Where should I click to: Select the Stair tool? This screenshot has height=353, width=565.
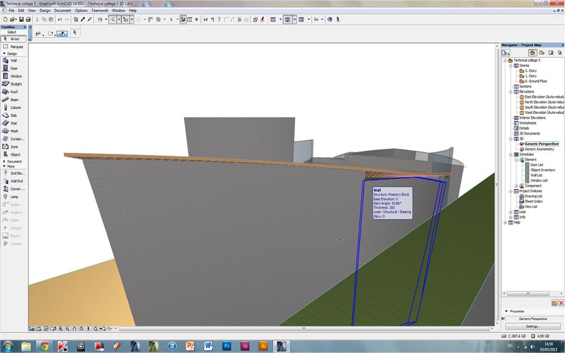pos(14,123)
